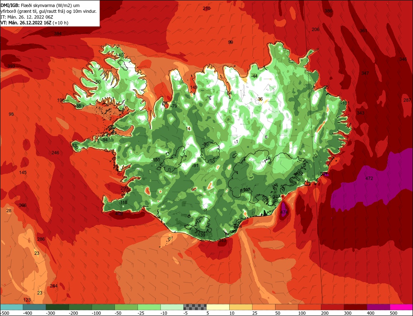This screenshot has width=413, height=316.
Task: Click the initial time 'IT: Mán. 26. 12. 2022 06Z'
Action: point(27,17)
